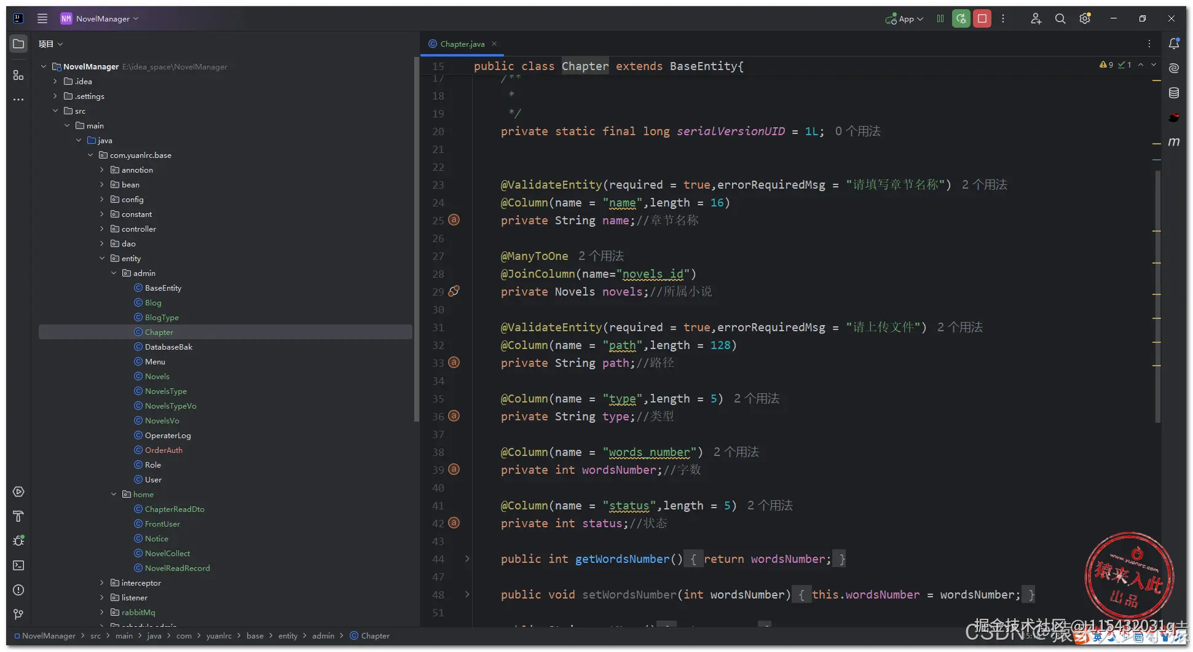
Task: Stop the running App process
Action: click(982, 19)
